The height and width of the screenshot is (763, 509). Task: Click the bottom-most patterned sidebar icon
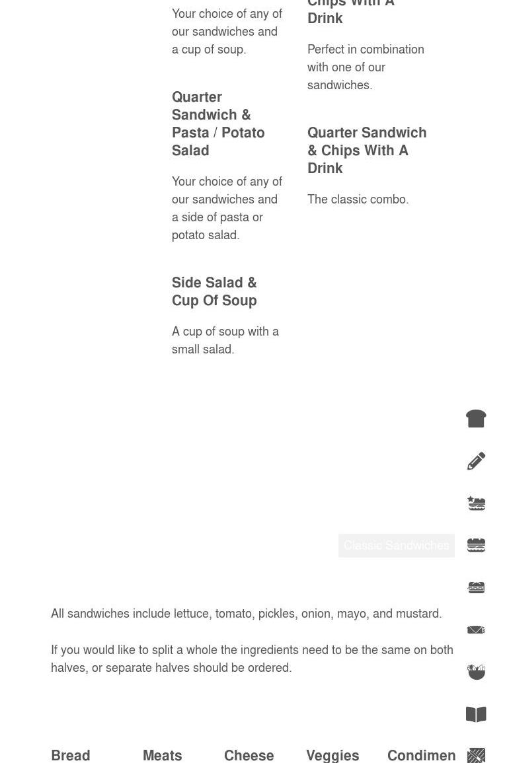476,755
